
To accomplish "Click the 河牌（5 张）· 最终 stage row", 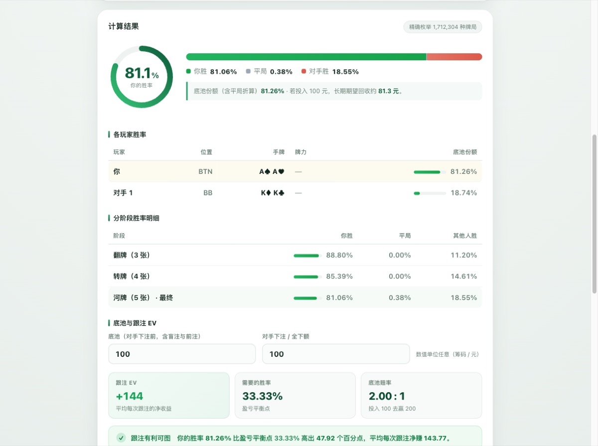I will [295, 297].
